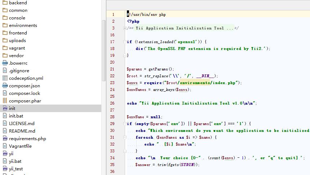Select composer.json in the project tree
The width and height of the screenshot is (310, 175).
pyautogui.click(x=24, y=86)
